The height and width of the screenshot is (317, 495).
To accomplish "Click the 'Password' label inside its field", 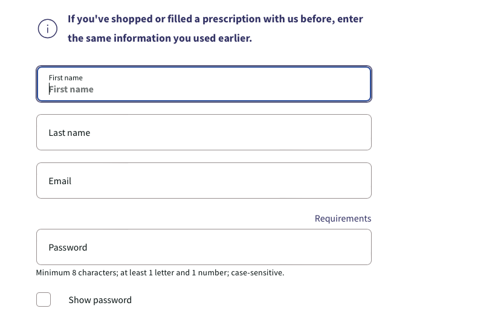I will [68, 248].
